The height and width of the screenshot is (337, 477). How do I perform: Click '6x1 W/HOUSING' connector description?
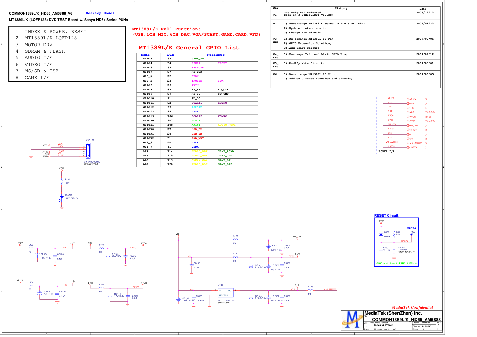pyautogui.click(x=92, y=162)
